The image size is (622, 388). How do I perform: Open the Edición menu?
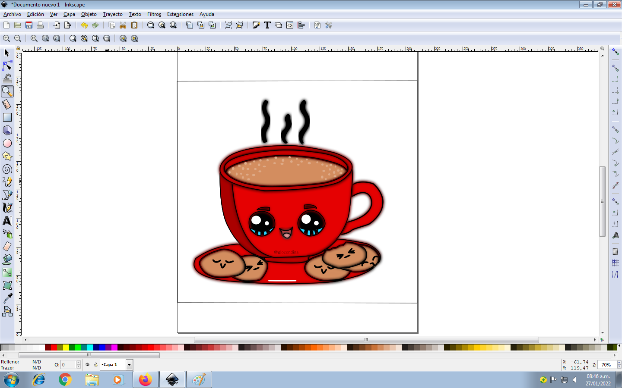[35, 14]
